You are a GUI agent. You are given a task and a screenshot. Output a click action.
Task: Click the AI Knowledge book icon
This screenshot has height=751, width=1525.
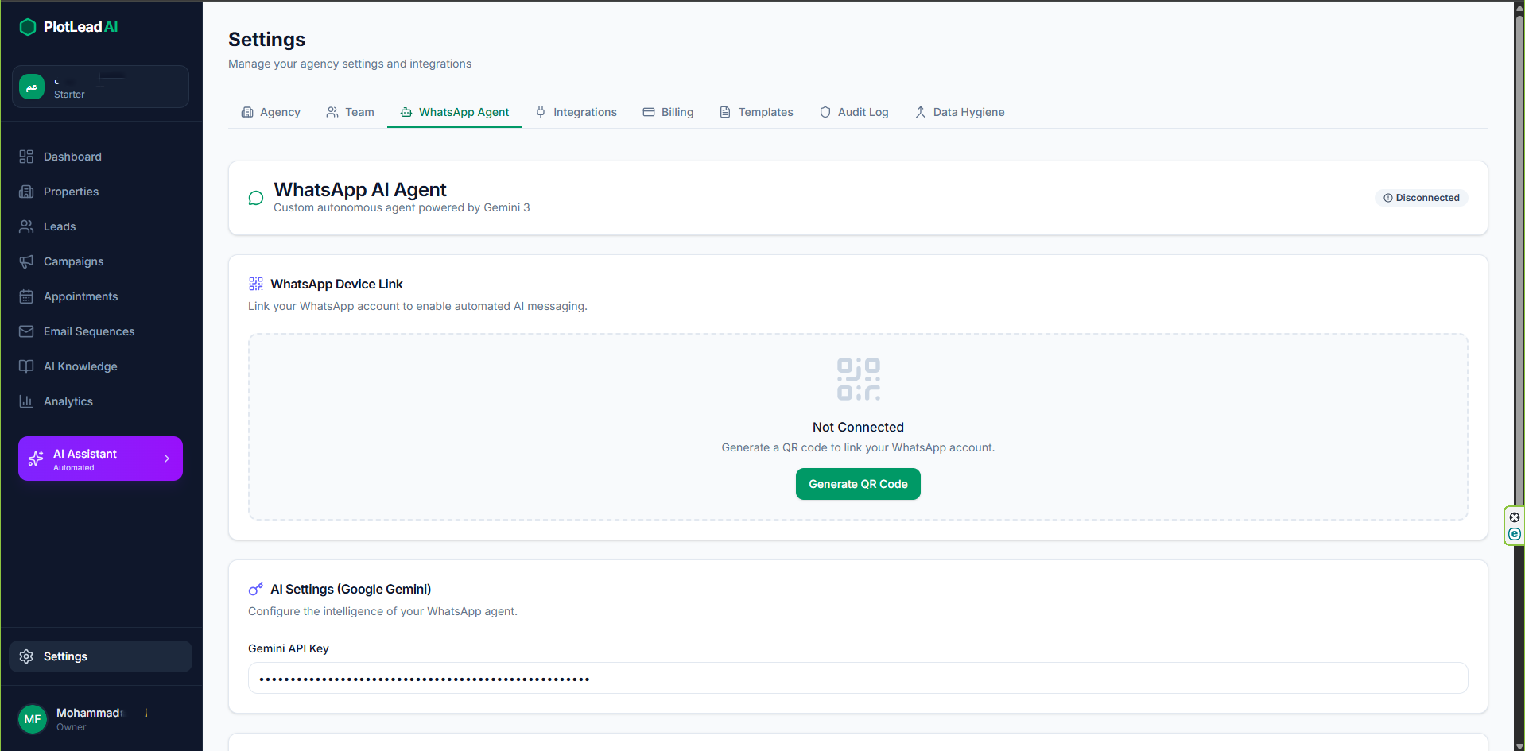coord(26,366)
